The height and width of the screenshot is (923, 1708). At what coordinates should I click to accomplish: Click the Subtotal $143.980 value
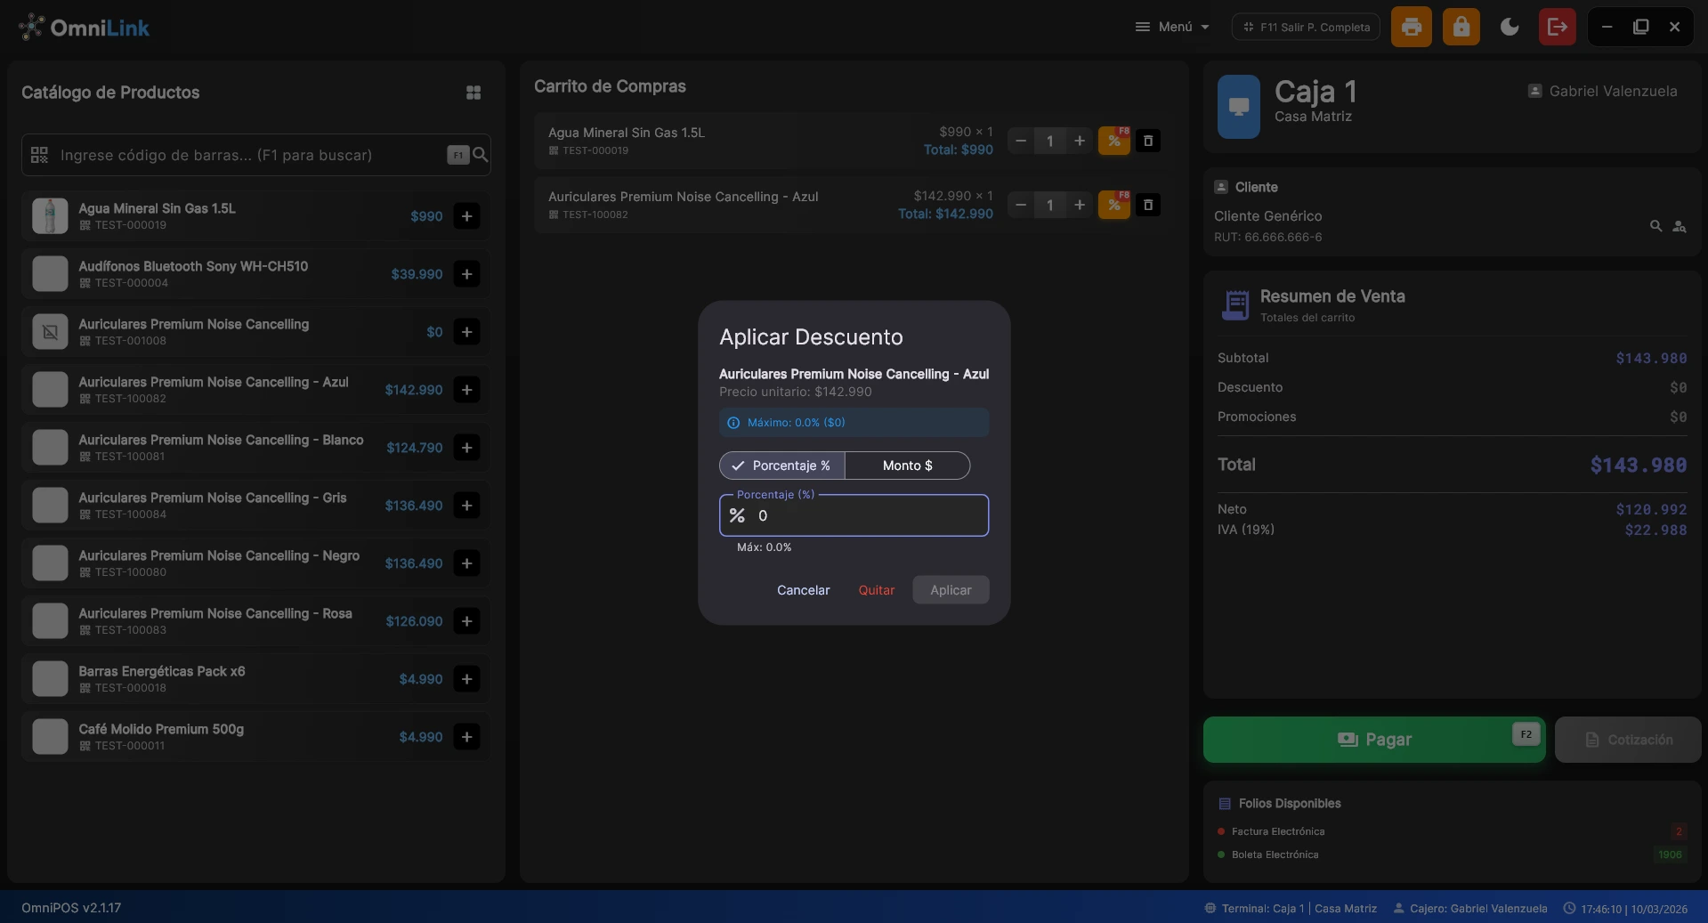click(1651, 358)
